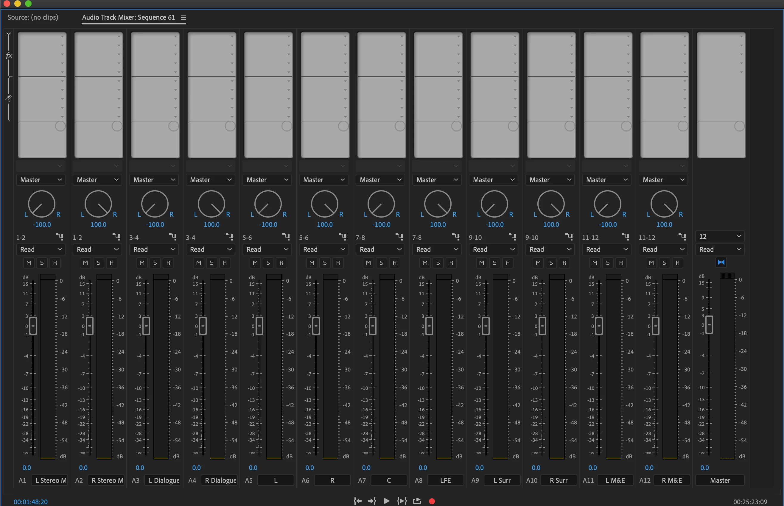Switch to the Source (no clips) tab
Screen dimensions: 784x506
(33, 17)
